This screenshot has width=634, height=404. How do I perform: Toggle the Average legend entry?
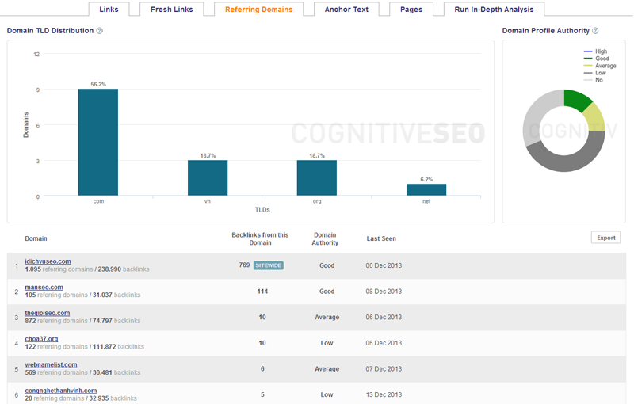600,66
